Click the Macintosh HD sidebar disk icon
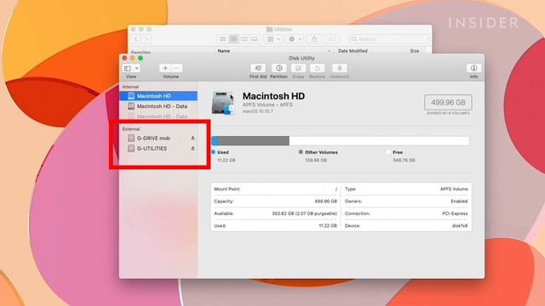 click(x=131, y=96)
